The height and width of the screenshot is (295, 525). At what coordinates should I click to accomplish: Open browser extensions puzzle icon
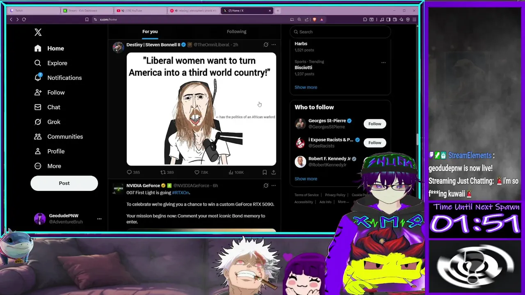[365, 19]
